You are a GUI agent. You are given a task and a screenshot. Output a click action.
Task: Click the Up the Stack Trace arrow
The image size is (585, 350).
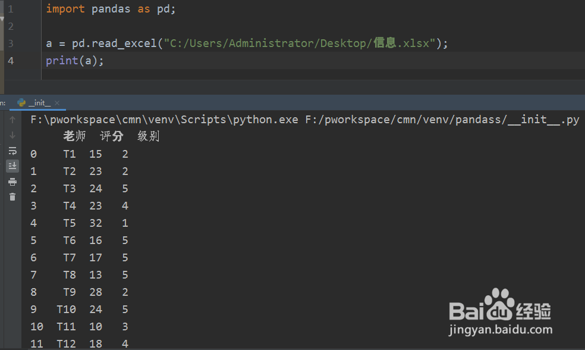(12, 120)
